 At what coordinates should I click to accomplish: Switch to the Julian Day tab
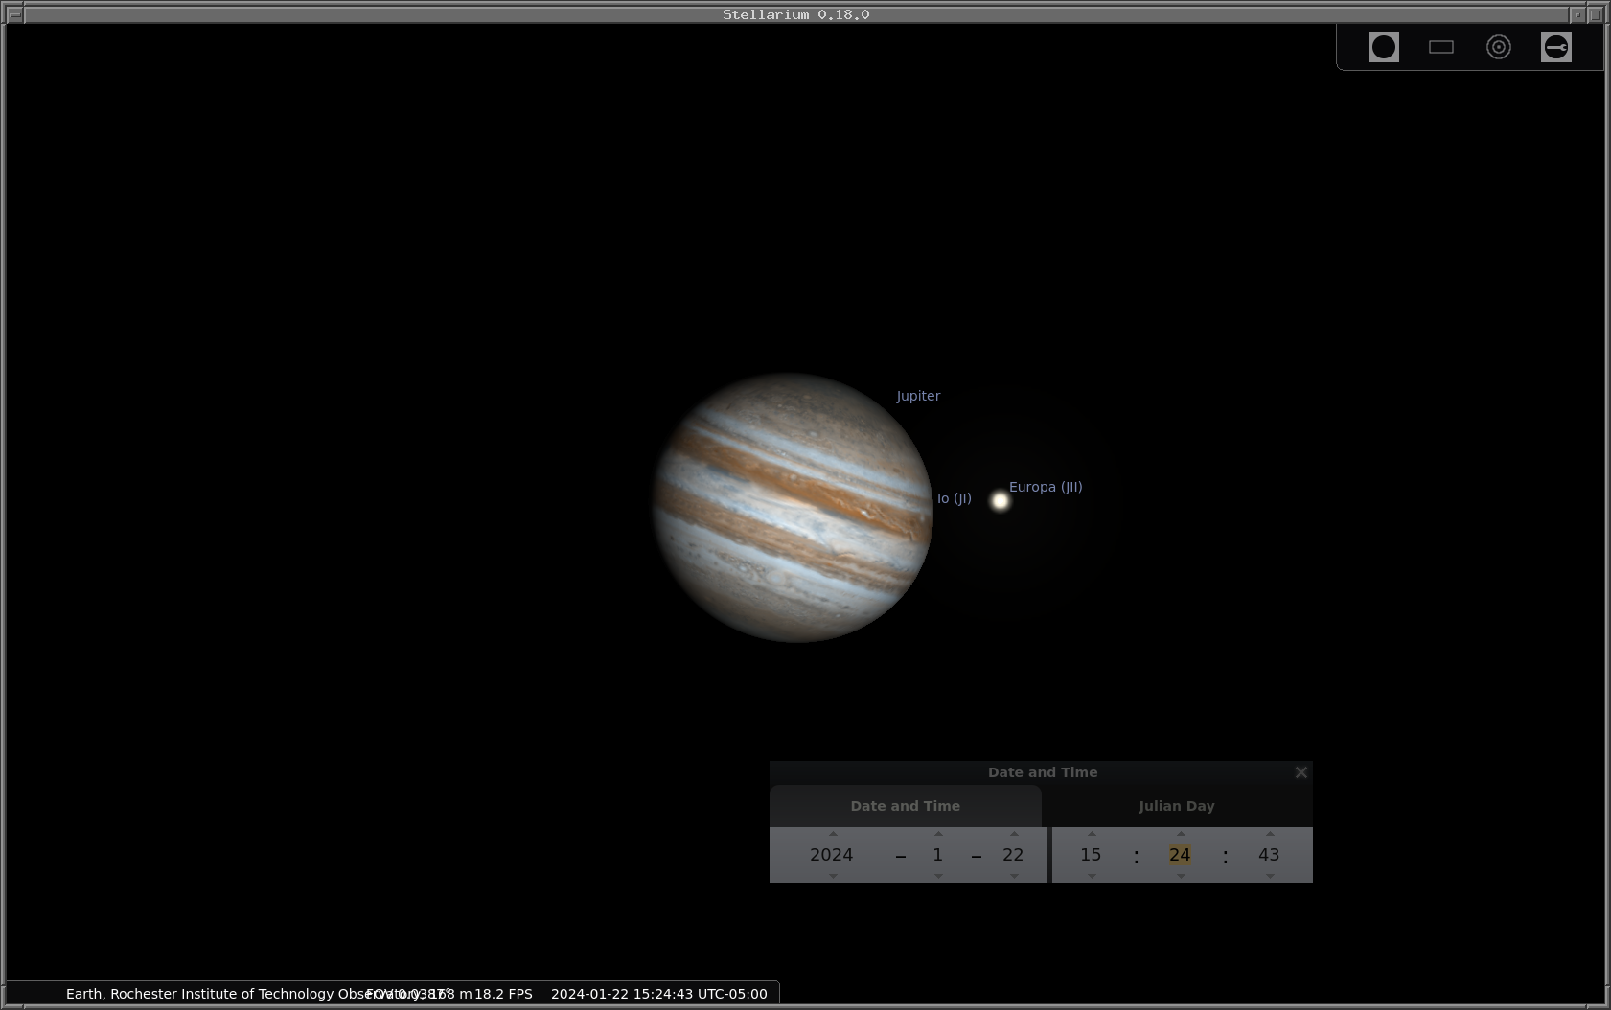pyautogui.click(x=1176, y=806)
